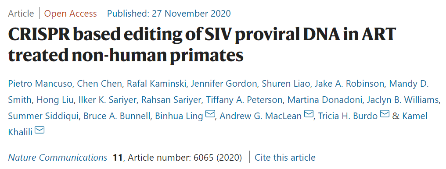Click the envelope icon next to Andrew G. MacLean
446x169 pixels.
[309, 114]
